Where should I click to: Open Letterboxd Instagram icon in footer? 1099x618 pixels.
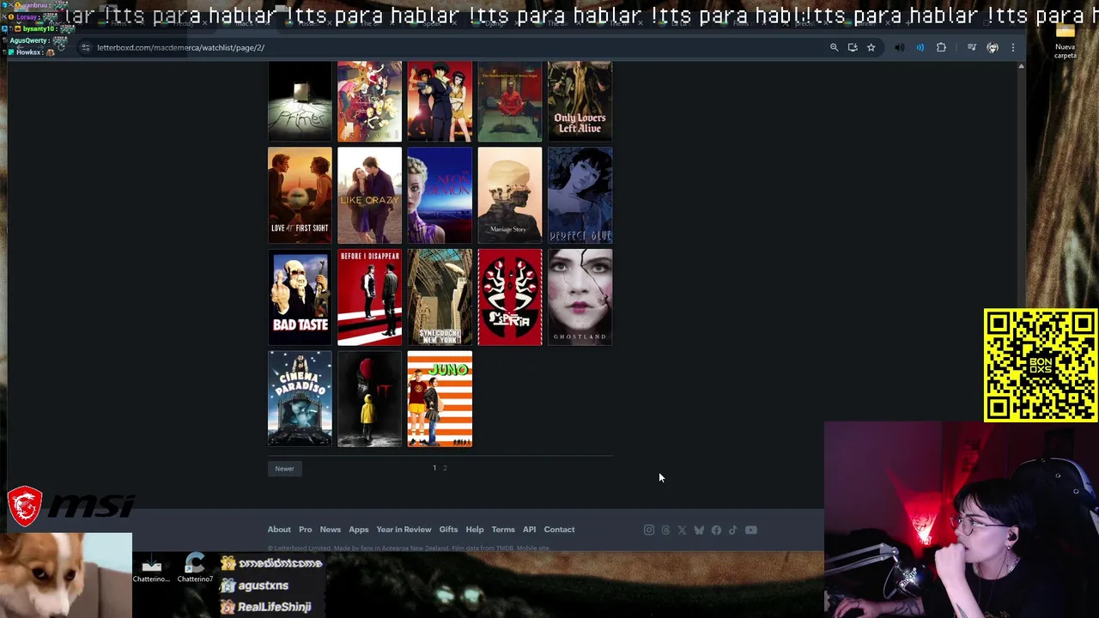[x=649, y=530]
